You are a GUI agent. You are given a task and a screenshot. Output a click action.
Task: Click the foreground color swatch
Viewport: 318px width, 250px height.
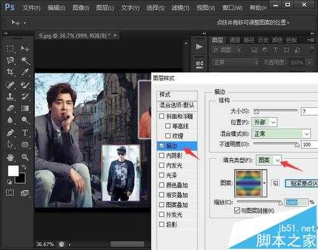coord(13,170)
